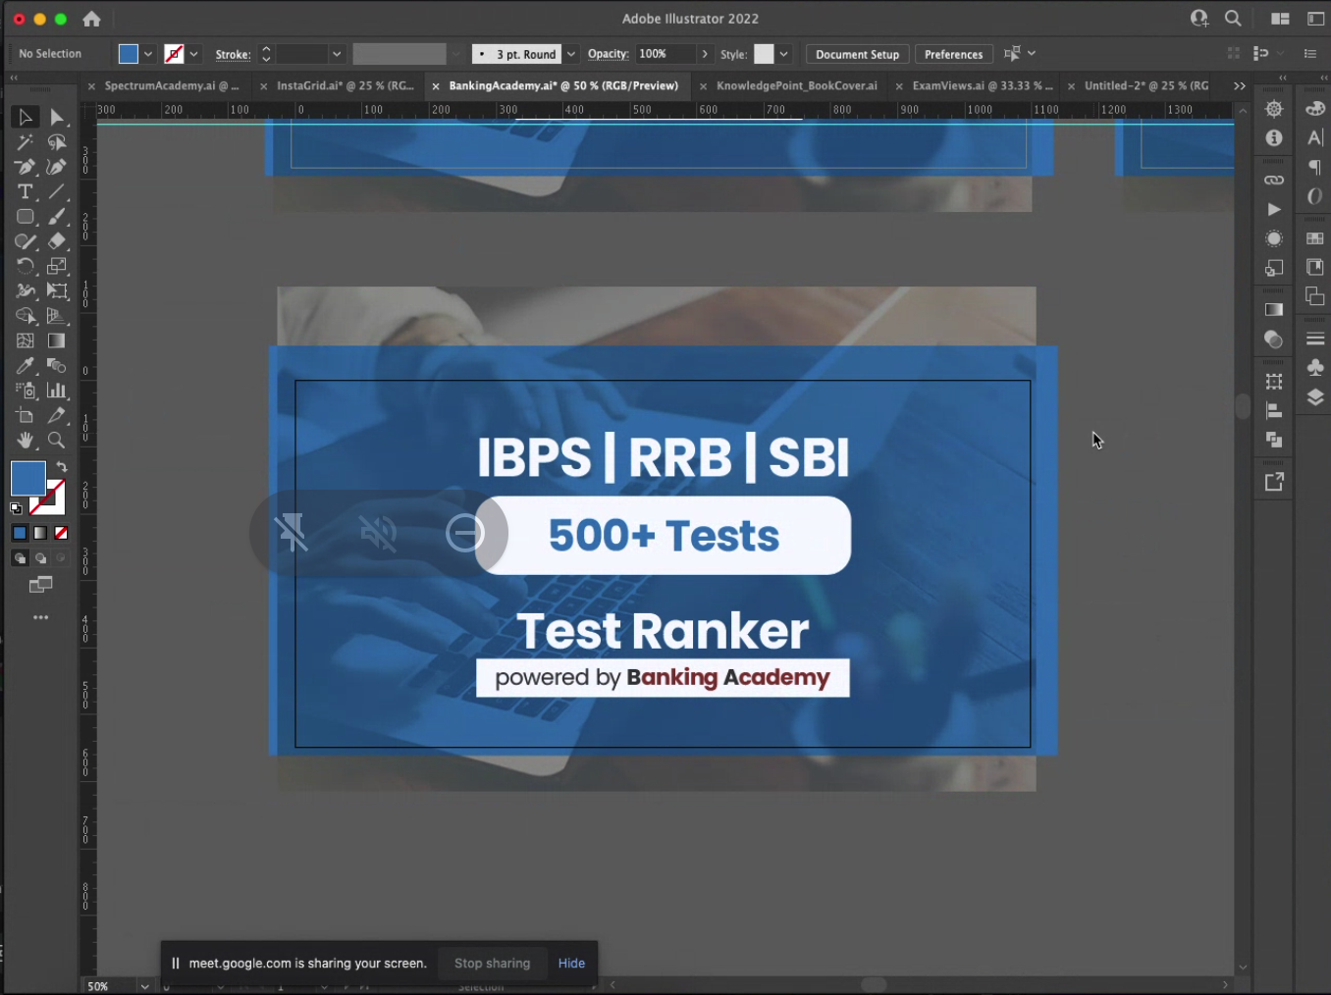Select the Perspective Grid tool
Screen dimensions: 1331x995
(57, 316)
